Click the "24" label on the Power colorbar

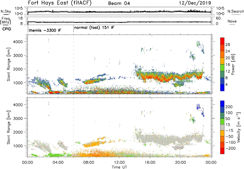(228, 51)
